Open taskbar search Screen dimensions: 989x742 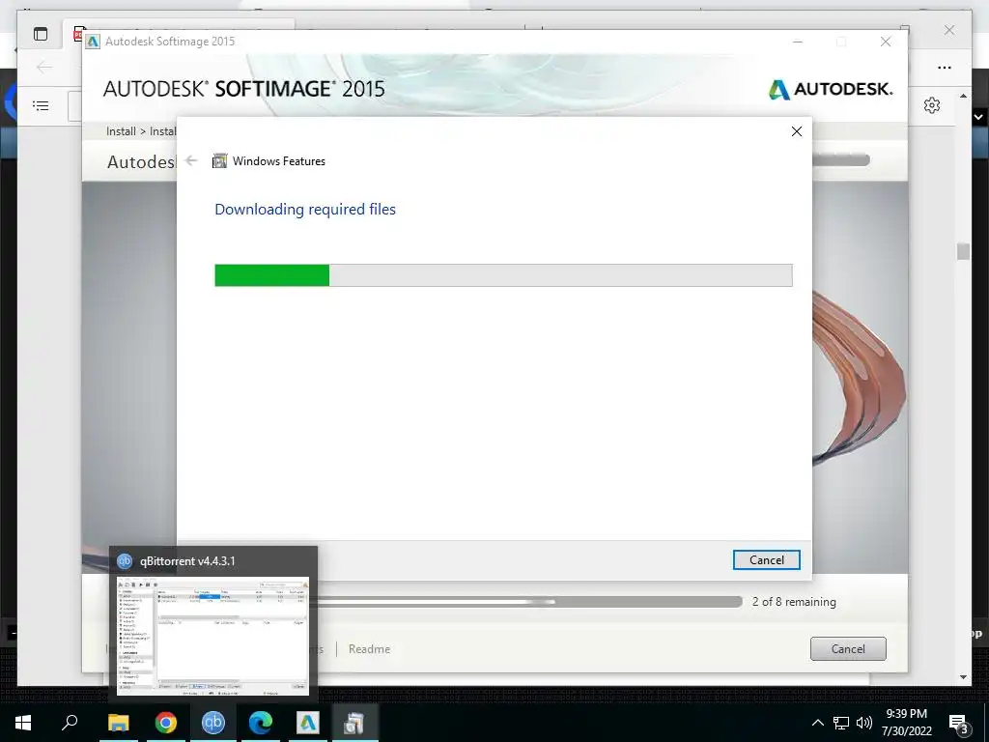point(70,723)
